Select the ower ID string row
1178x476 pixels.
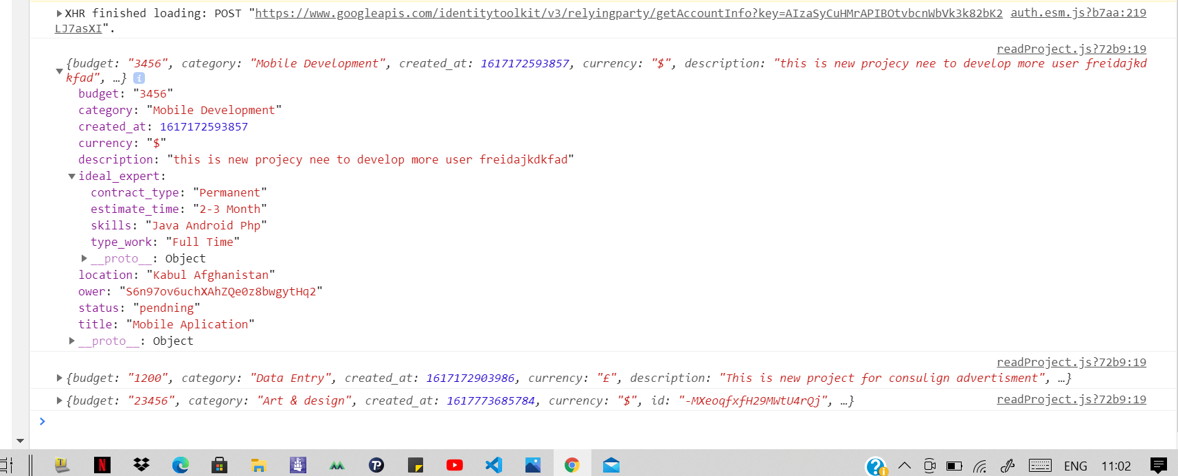point(201,291)
